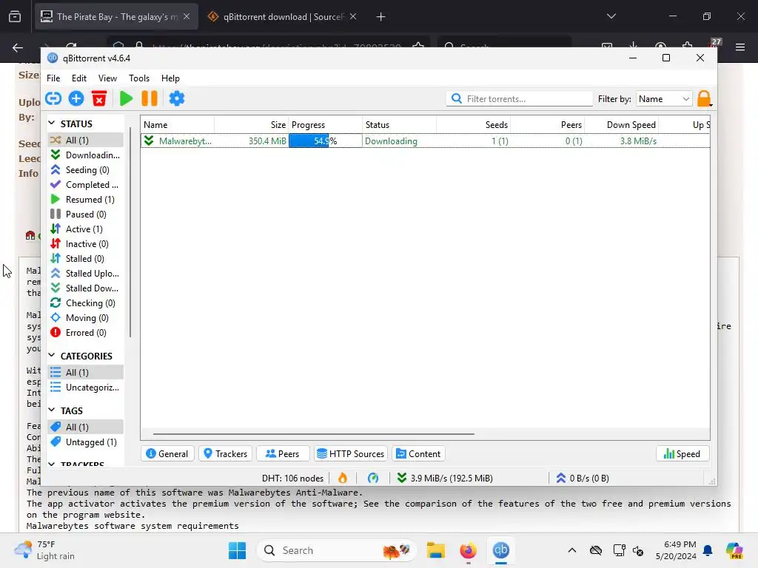Click the Add torrent link icon
Viewport: 758px width, 568px height.
point(53,98)
